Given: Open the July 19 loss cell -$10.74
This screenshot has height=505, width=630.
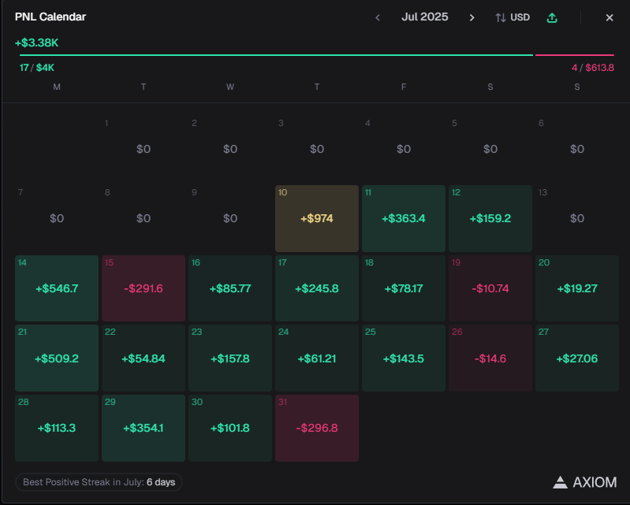Looking at the screenshot, I should (x=490, y=288).
